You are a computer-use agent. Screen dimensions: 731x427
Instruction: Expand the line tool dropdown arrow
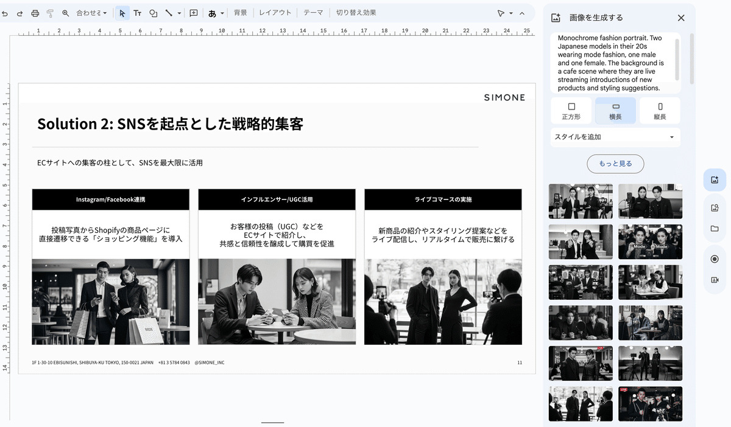(179, 13)
